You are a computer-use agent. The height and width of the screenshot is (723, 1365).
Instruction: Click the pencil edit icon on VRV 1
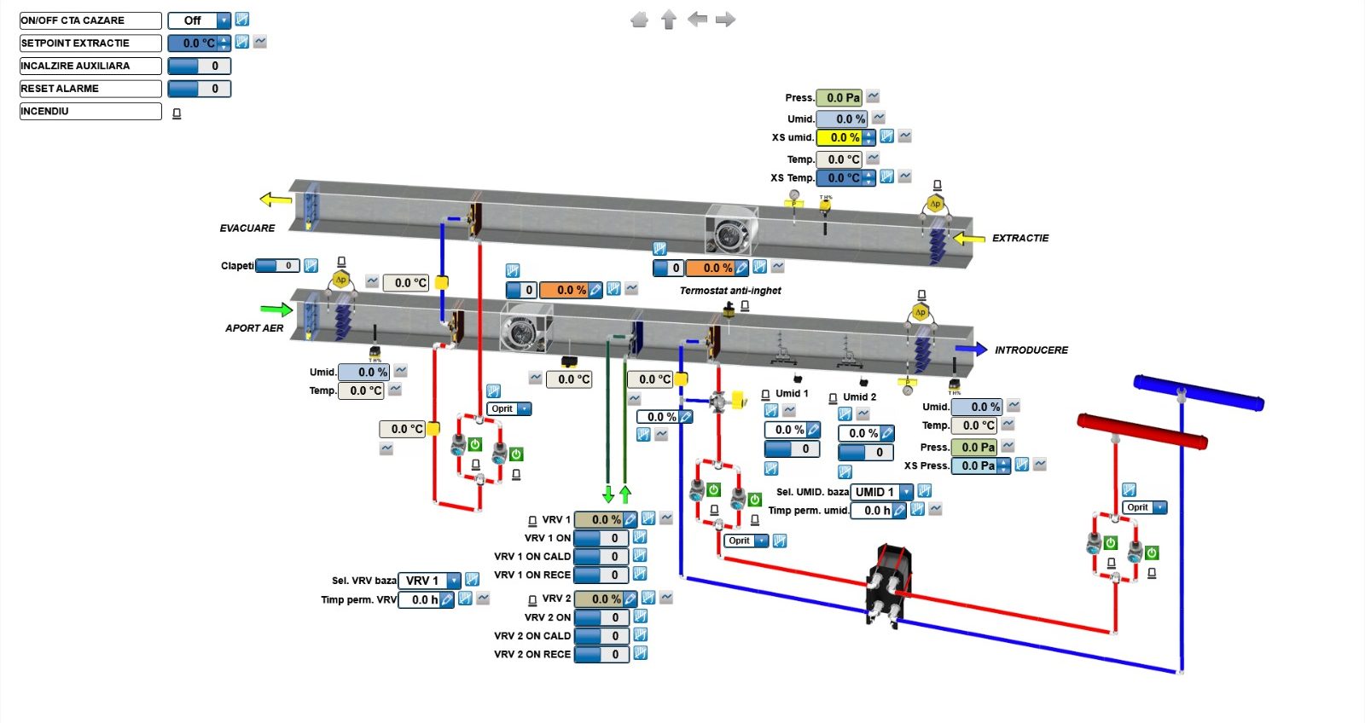click(x=630, y=519)
